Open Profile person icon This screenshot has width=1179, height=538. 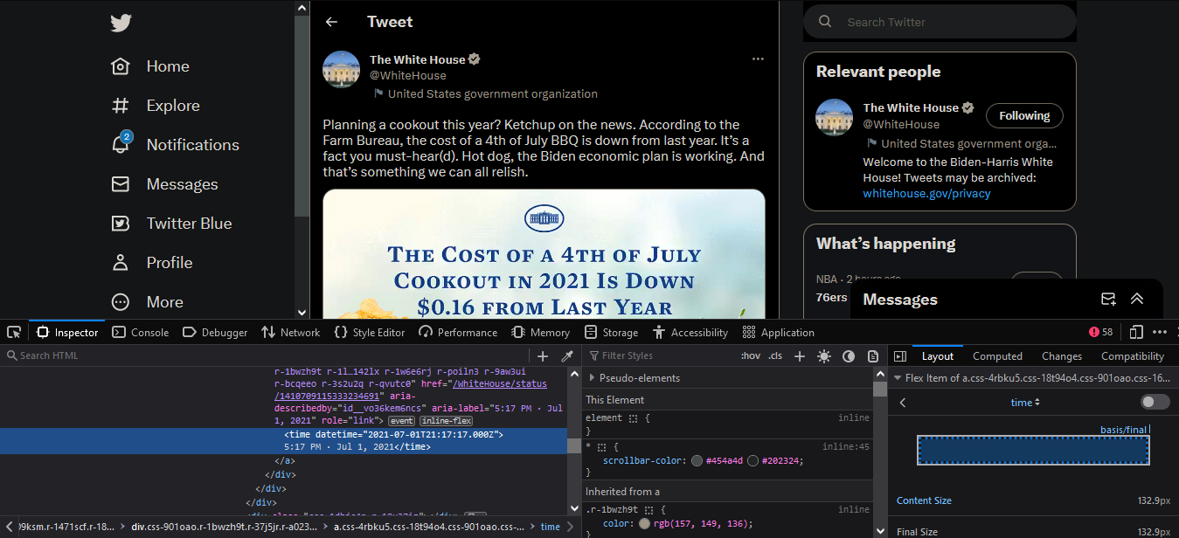pyautogui.click(x=121, y=263)
